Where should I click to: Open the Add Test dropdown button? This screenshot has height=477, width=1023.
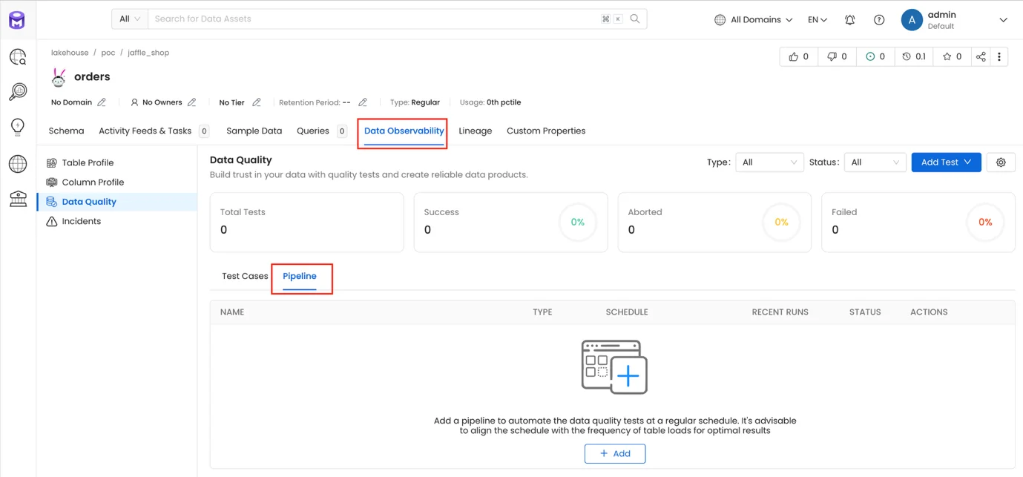coord(946,162)
